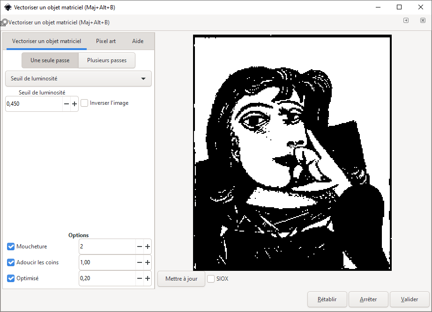This screenshot has height=312, width=432.
Task: Click the Adoucir les coins value field
Action: pyautogui.click(x=107, y=262)
